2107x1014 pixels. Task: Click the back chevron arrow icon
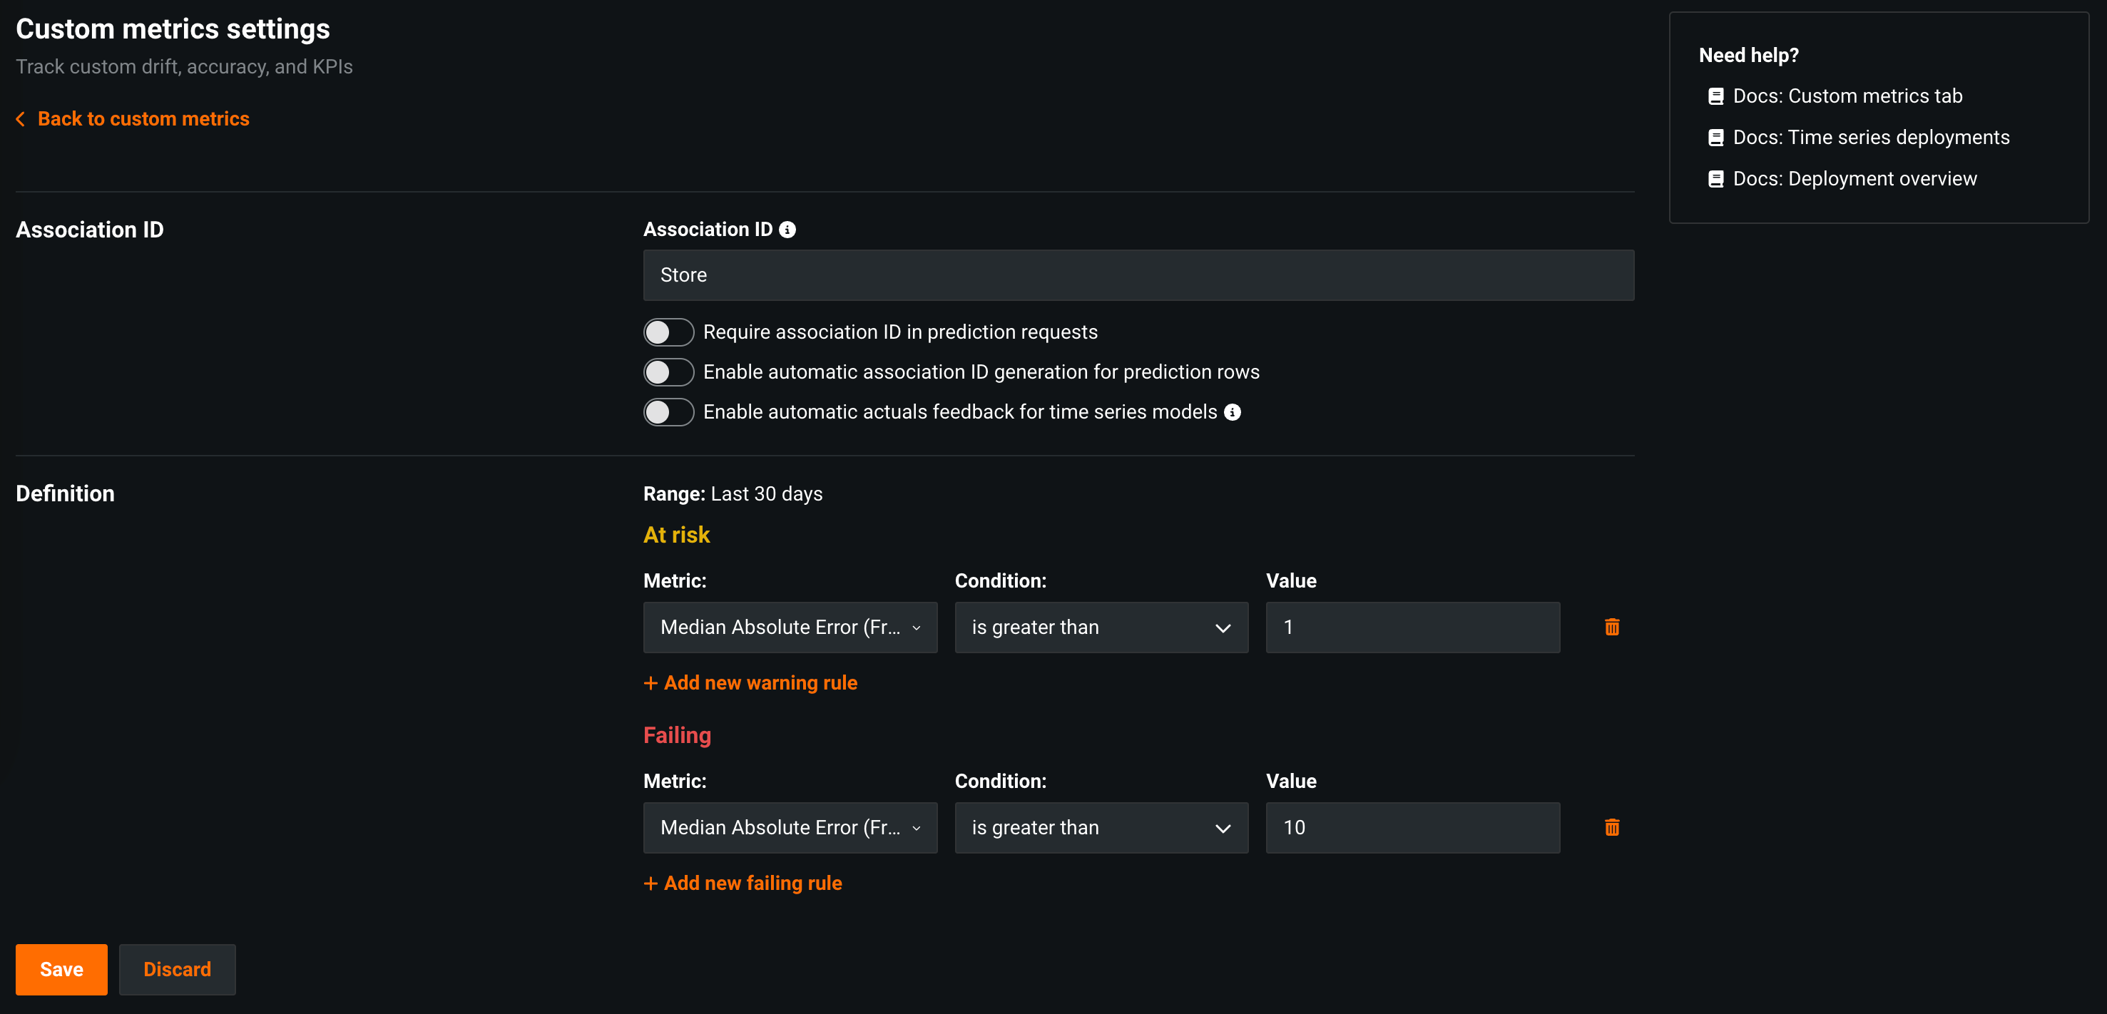point(21,119)
